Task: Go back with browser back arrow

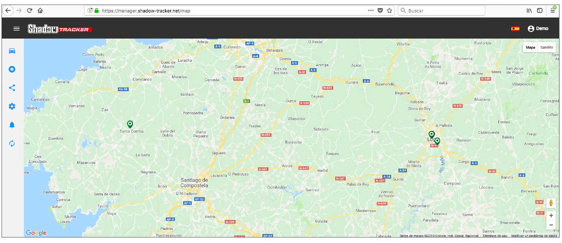Action: pos(8,11)
